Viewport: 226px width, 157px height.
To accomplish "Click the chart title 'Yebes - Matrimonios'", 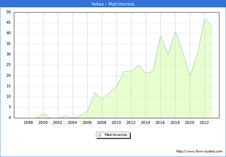I will (113, 4).
